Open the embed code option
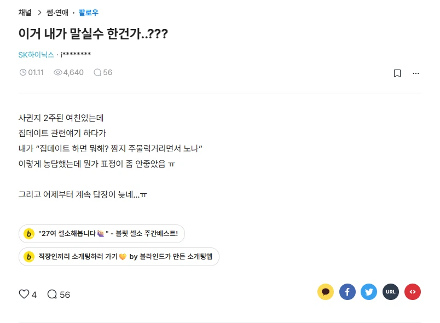440x323 pixels. coord(413,292)
